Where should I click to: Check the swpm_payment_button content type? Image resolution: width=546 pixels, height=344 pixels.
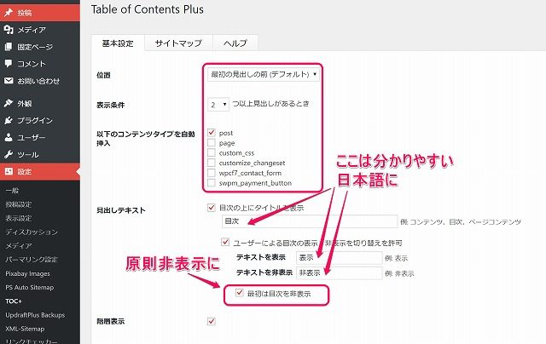click(211, 183)
